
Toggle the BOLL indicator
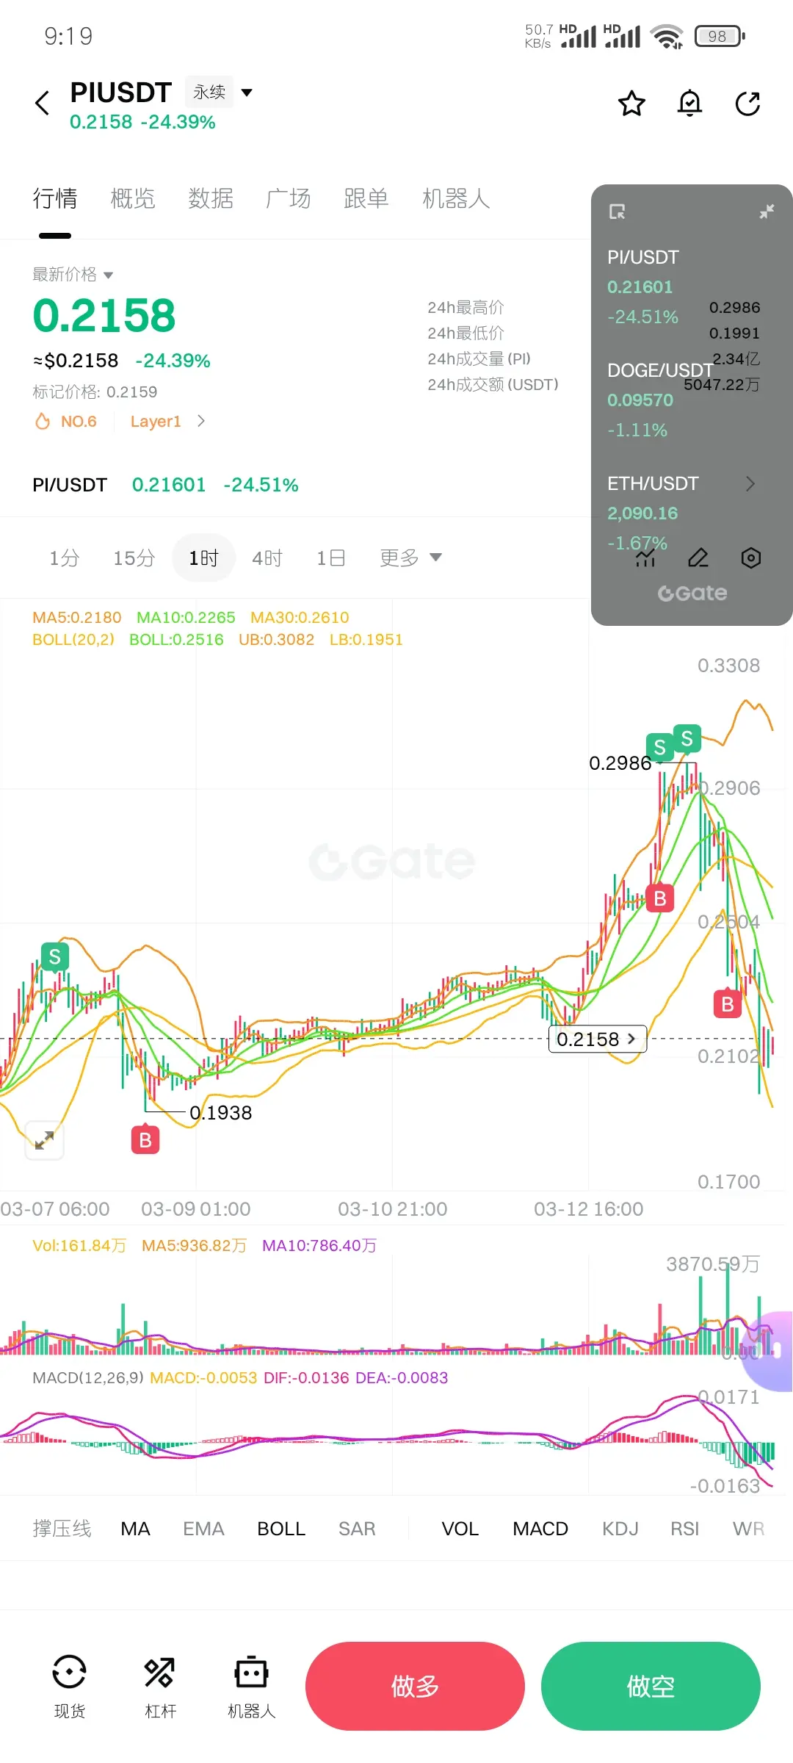pyautogui.click(x=281, y=1529)
